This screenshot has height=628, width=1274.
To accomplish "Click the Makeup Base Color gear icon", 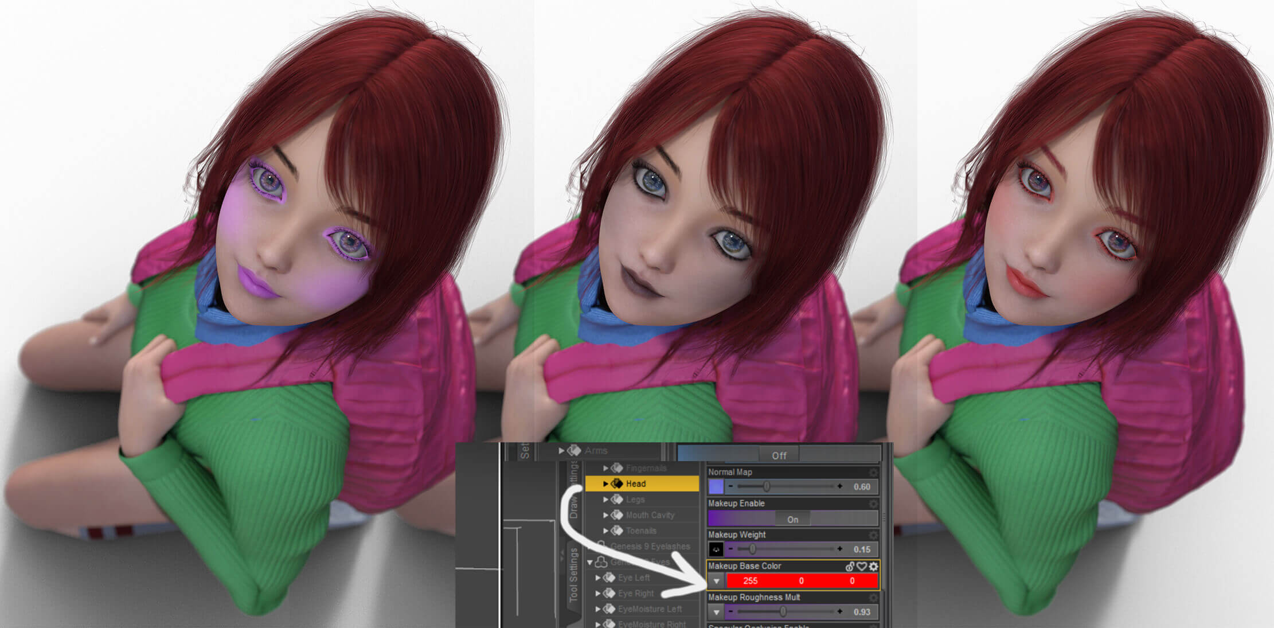I will [x=873, y=566].
